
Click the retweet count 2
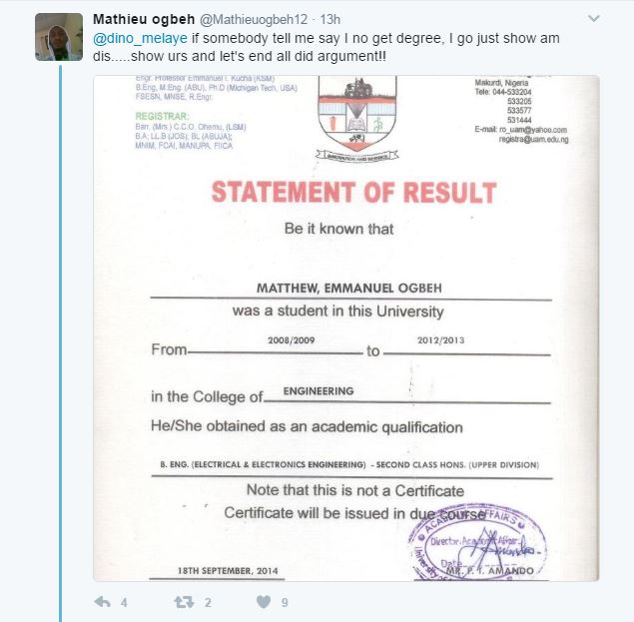pyautogui.click(x=208, y=603)
